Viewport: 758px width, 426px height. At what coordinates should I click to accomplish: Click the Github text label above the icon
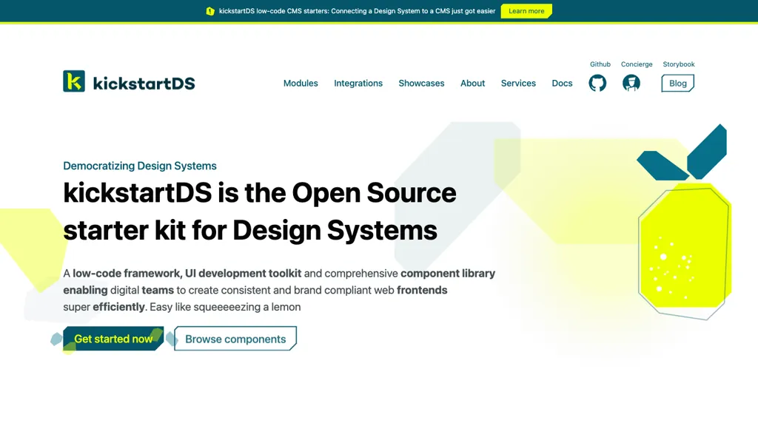[600, 64]
